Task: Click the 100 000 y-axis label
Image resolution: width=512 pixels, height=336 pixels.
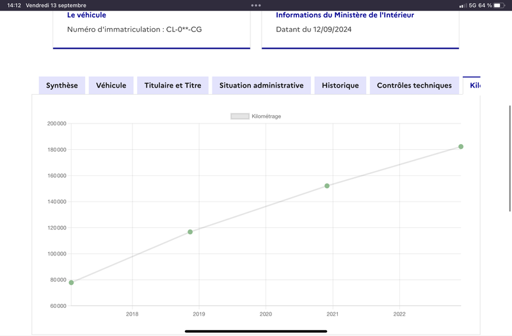Action: click(57, 253)
